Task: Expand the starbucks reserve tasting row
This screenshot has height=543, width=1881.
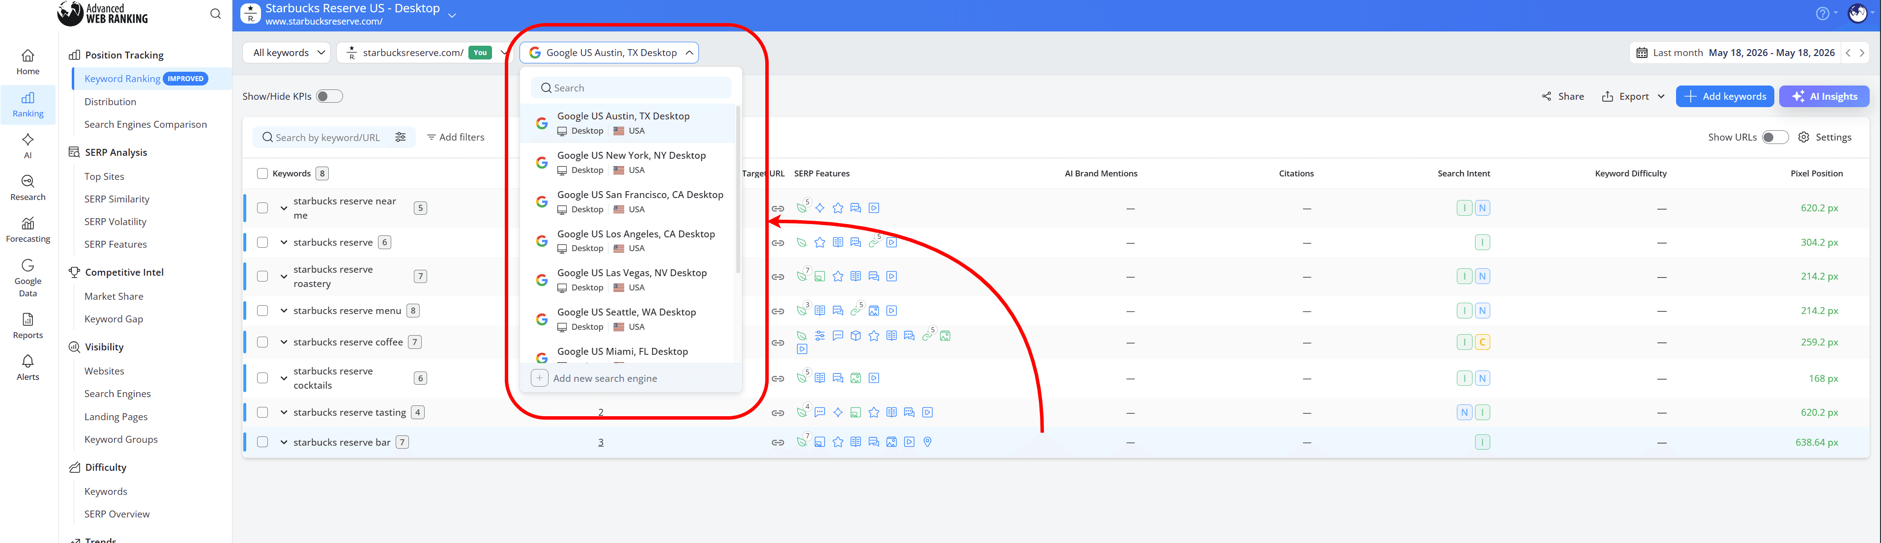Action: point(283,412)
